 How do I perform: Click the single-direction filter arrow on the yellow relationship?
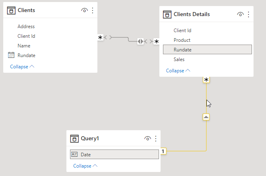point(206,117)
